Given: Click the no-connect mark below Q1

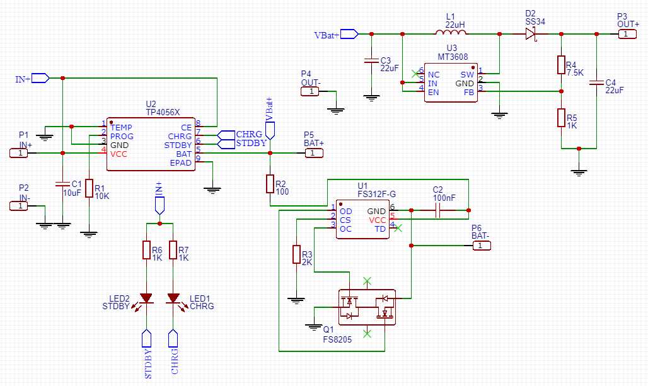Looking at the screenshot, I should (367, 334).
